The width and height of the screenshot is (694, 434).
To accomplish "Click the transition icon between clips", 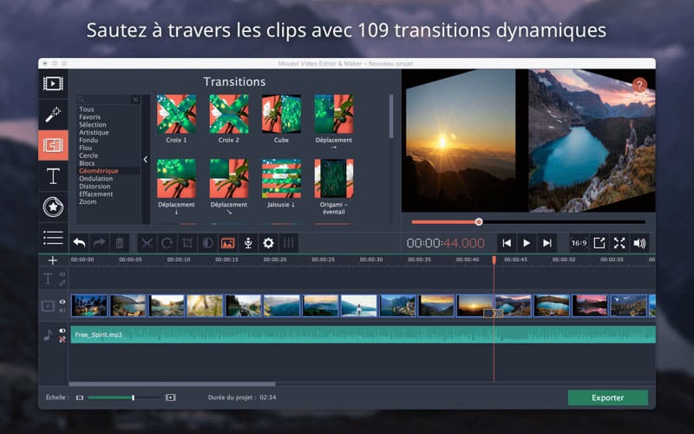I will [493, 313].
